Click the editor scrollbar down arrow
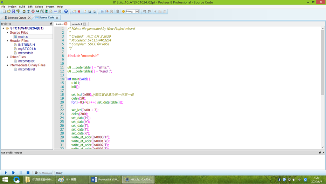This screenshot has width=326, height=184. click(x=322, y=147)
